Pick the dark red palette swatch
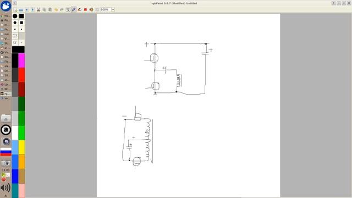Screen dimensions: 352x198 pyautogui.click(x=21, y=89)
